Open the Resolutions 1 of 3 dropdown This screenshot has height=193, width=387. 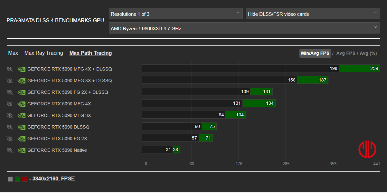175,14
